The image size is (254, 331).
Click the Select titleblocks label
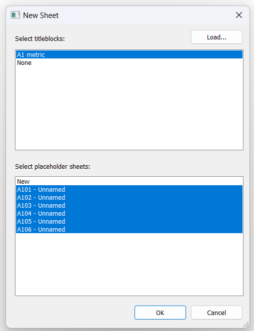pos(40,39)
